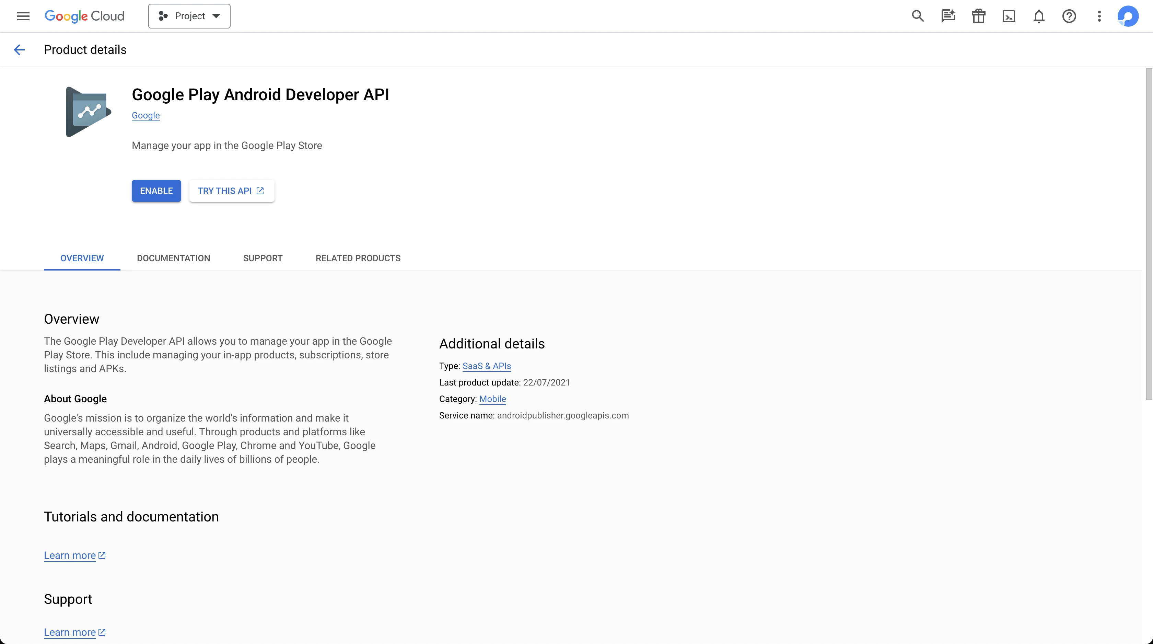Follow the SaaS & APIs type link

[x=487, y=366]
